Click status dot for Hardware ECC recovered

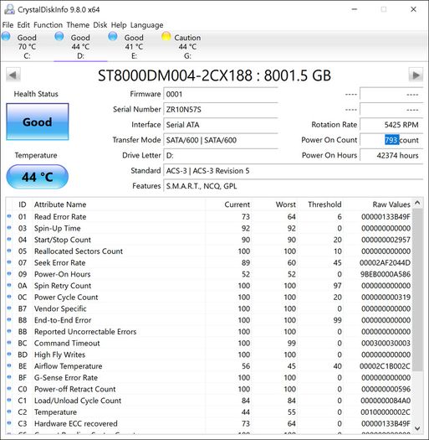pyautogui.click(x=9, y=423)
